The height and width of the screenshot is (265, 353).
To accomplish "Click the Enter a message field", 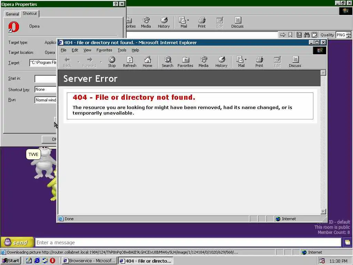I will [188, 243].
